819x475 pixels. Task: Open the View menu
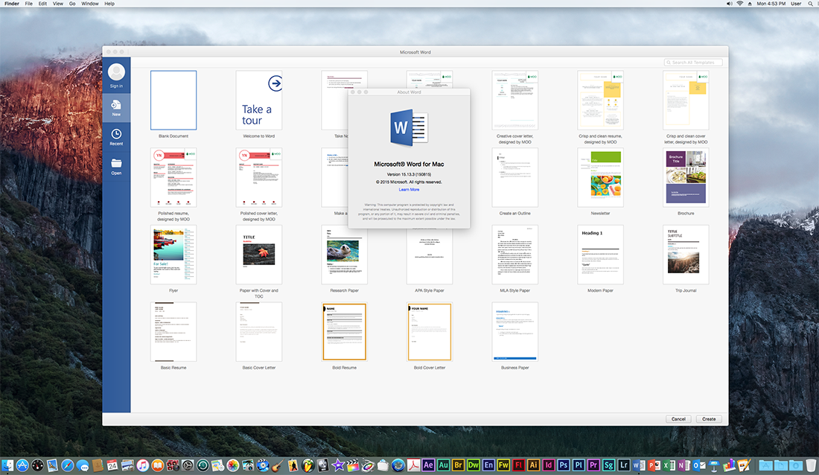(58, 4)
